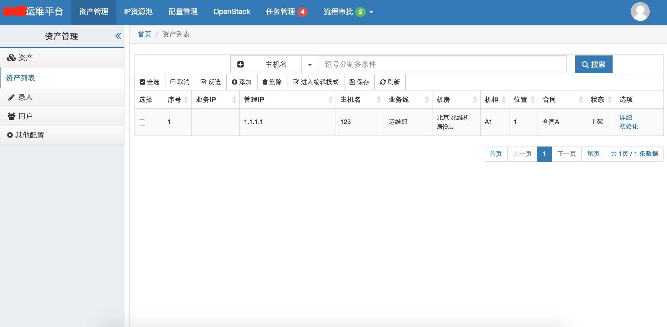667x327 pixels.
Task: Click the 运维平台 brand logo
Action: pos(33,12)
